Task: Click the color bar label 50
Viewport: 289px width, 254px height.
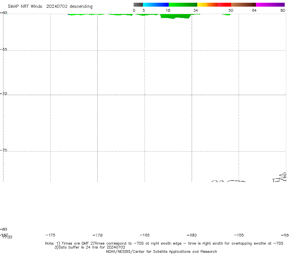Action: pos(231,11)
